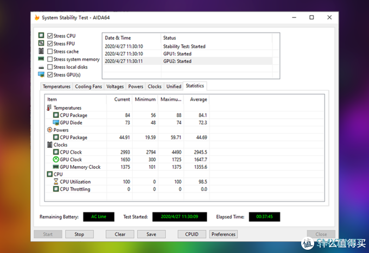Open the Powers tab
This screenshot has width=369, height=253.
pyautogui.click(x=136, y=86)
